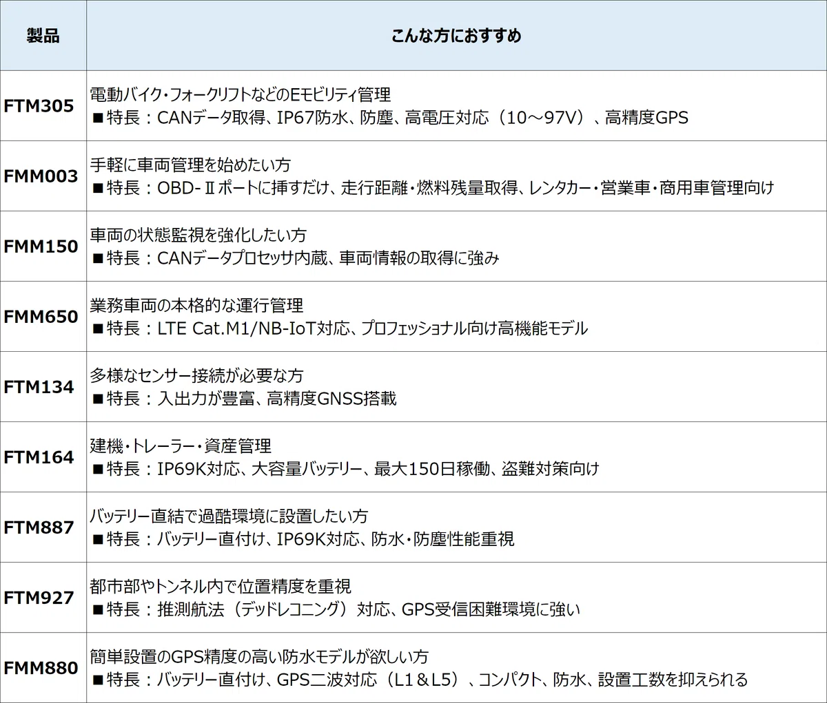
Task: Click the line 車両の状態監視を強化したい方
Action: (x=198, y=235)
